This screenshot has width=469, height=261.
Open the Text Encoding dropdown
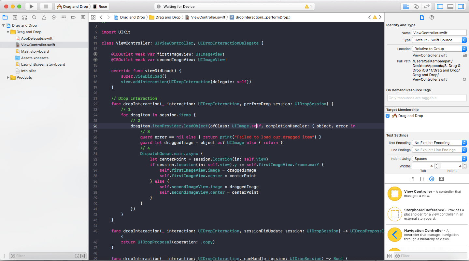439,143
